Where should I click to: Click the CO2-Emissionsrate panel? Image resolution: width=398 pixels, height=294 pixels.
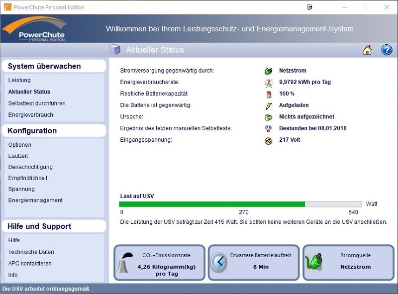[159, 263]
